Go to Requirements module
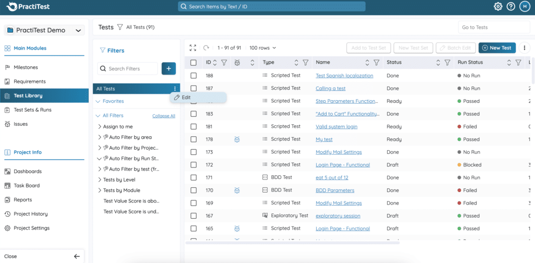Viewport: 535px width, 263px height. point(29,81)
